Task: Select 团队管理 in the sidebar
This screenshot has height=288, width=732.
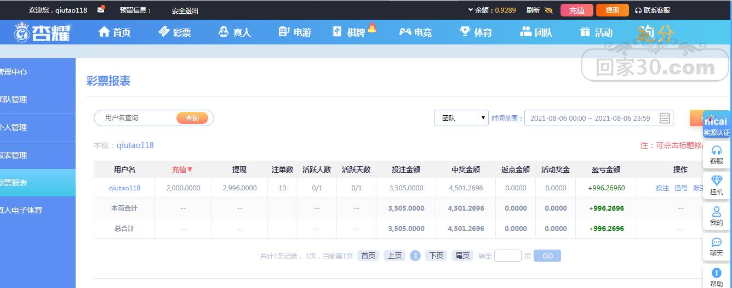Action: pos(38,99)
